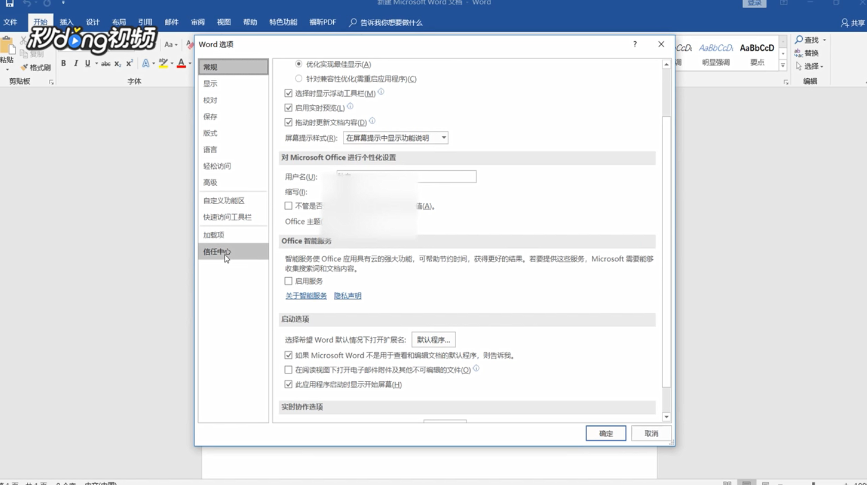Select 显示 category in options list
867x485 pixels.
point(233,83)
